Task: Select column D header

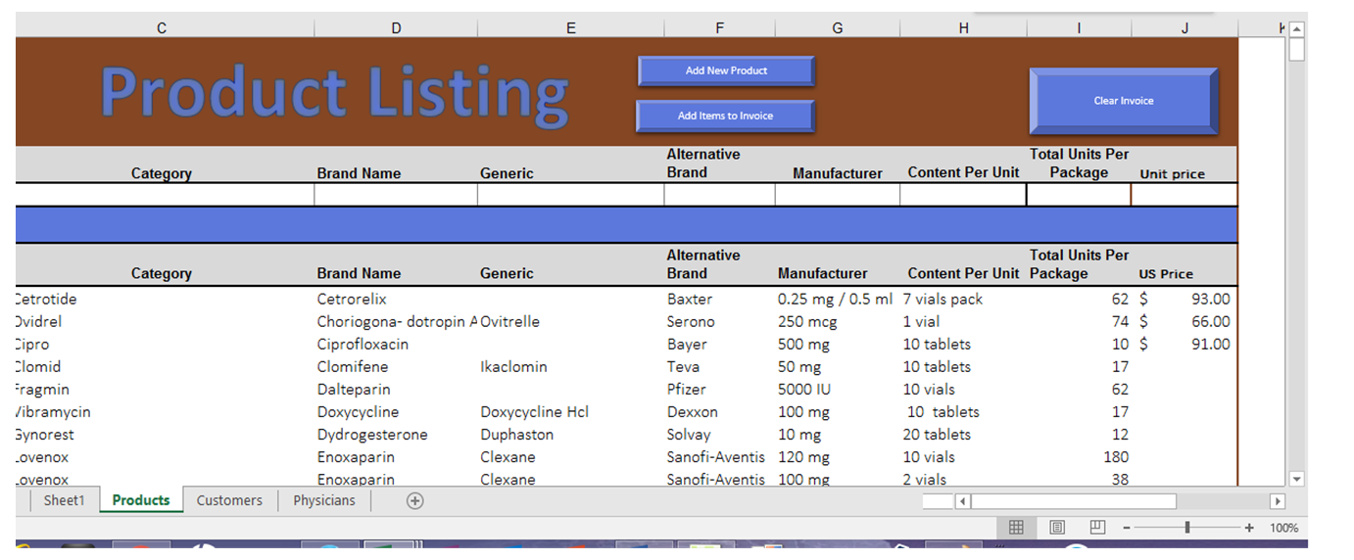Action: click(x=396, y=28)
